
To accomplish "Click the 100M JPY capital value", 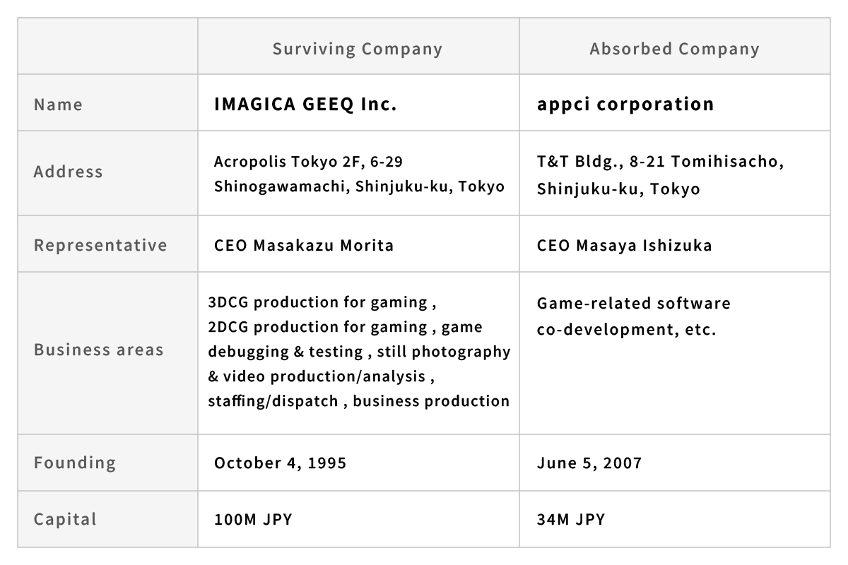I will [253, 520].
